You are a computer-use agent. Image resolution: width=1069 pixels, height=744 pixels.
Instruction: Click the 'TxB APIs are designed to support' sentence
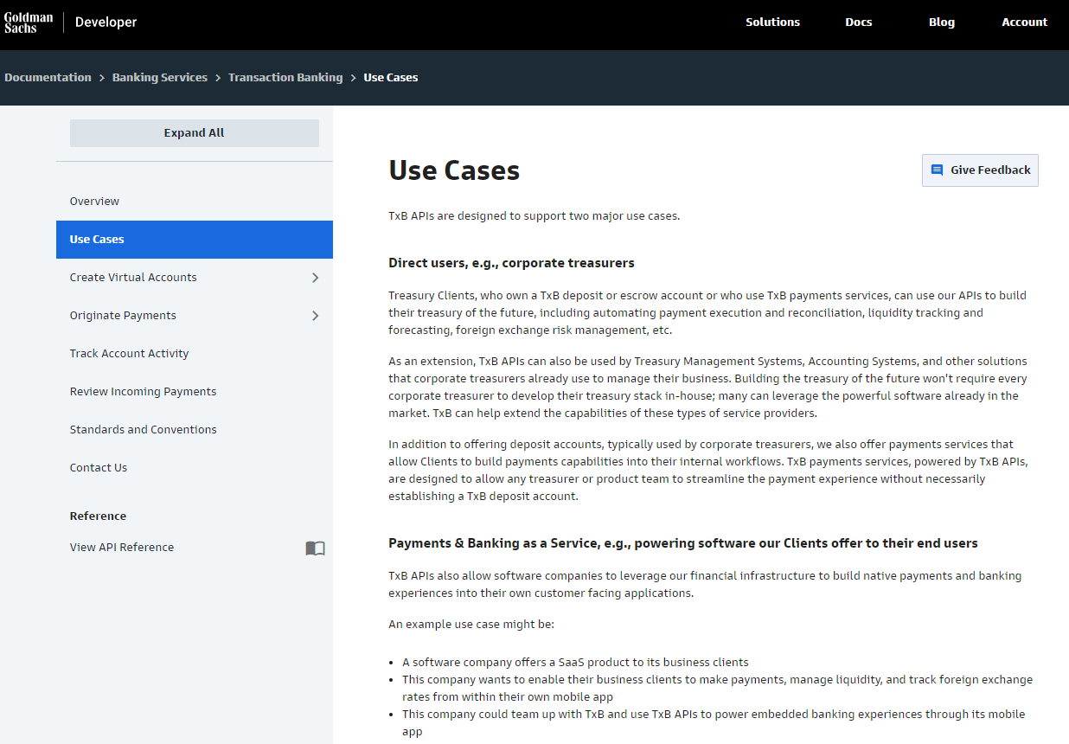coord(534,216)
